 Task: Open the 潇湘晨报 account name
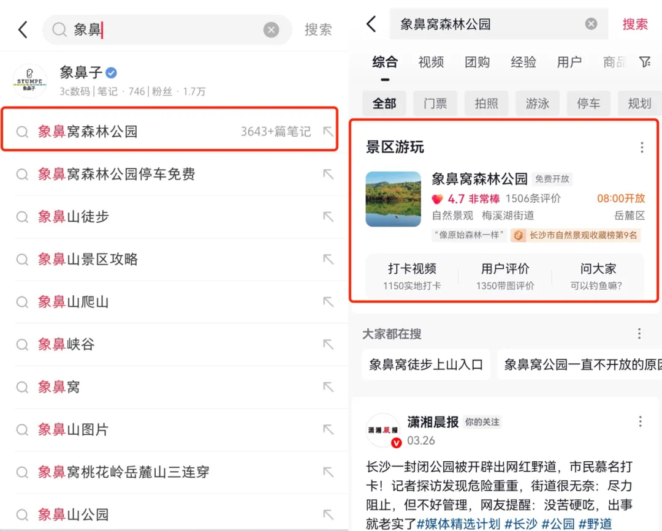(433, 421)
